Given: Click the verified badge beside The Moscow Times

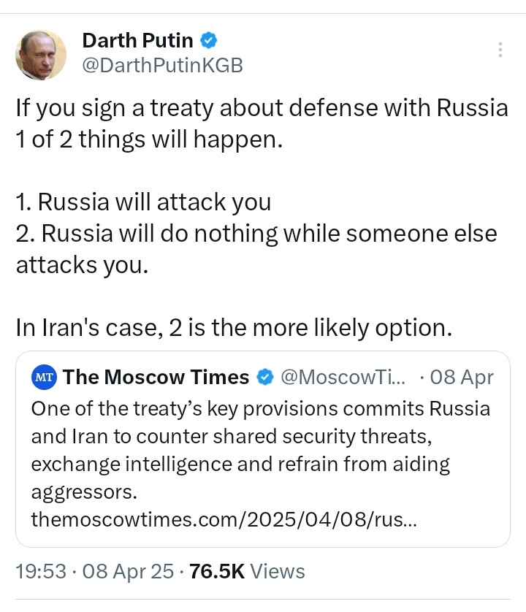Looking at the screenshot, I should click(x=266, y=378).
